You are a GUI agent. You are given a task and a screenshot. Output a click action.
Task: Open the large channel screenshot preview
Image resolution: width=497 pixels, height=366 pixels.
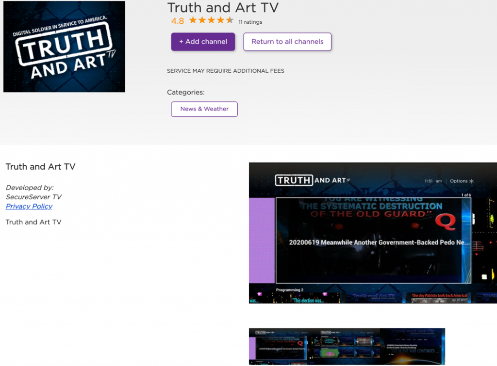373,233
